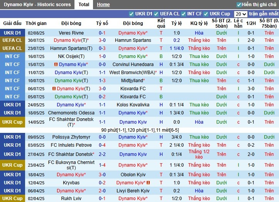Open the Hamrun Spartans team on 30/07/25
Image resolution: width=279 pixels, height=202 pixels.
133,40
